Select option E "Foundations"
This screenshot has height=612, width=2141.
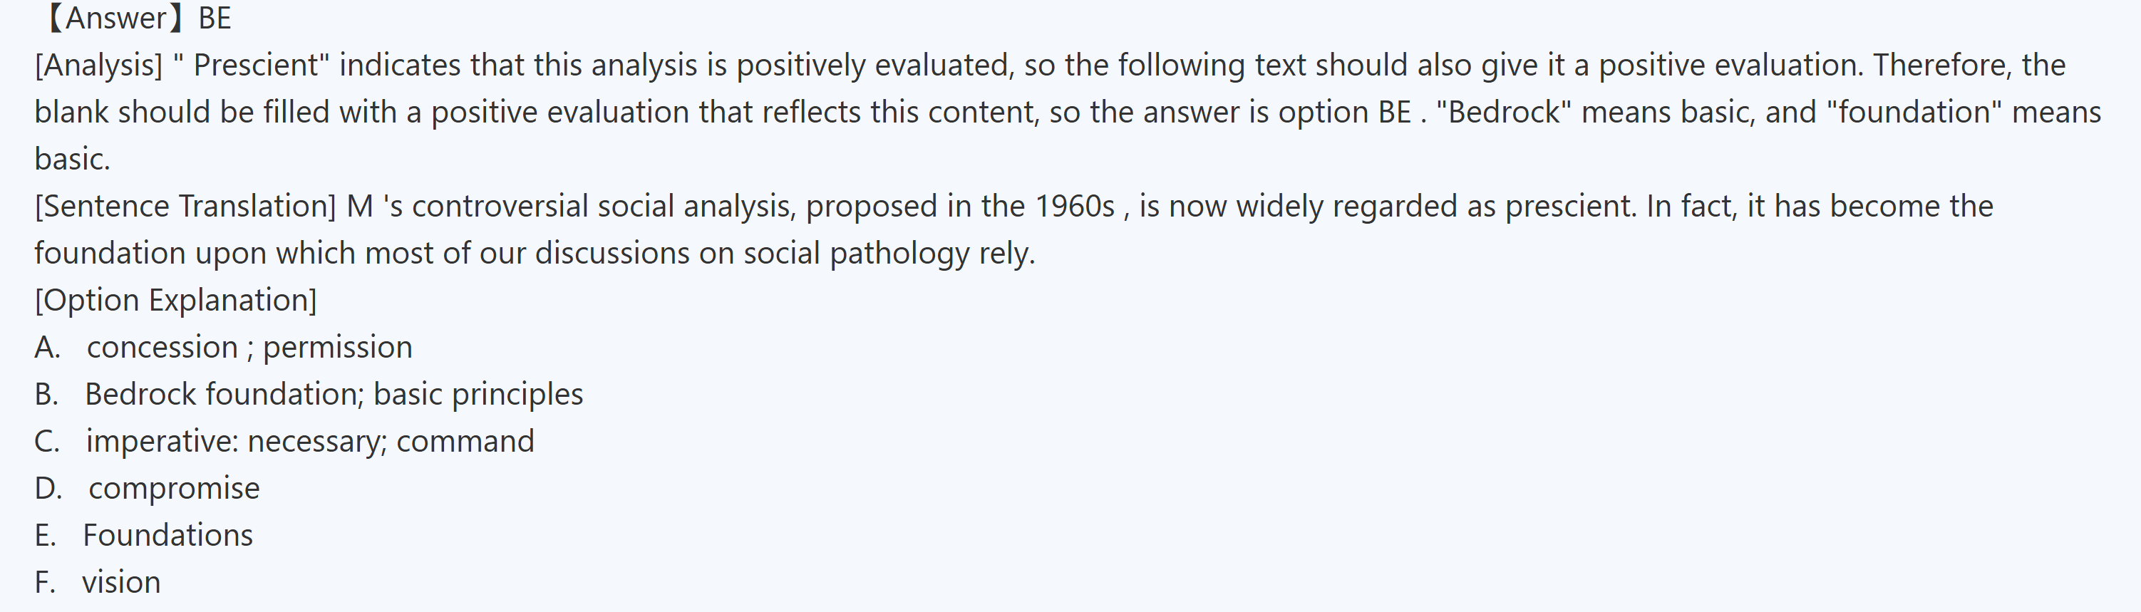pos(168,535)
